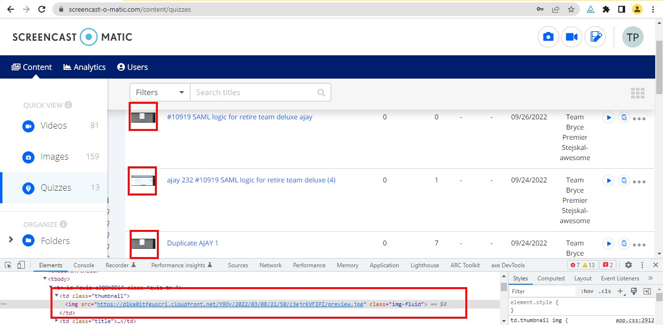
Task: Launch the video recorder icon
Action: [571, 36]
